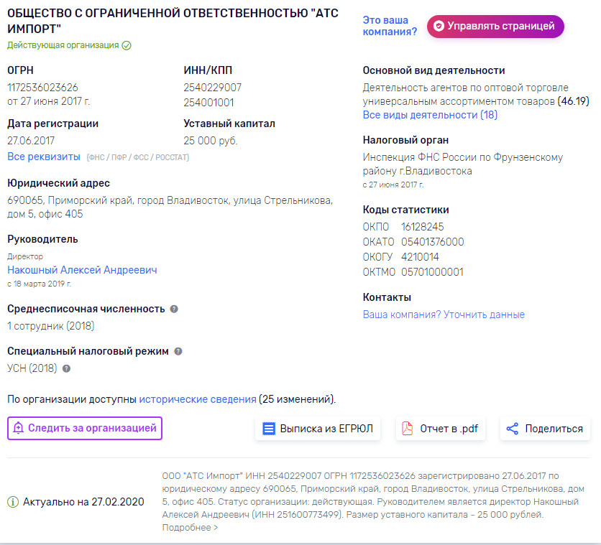The width and height of the screenshot is (601, 545).
Task: Click the shield icon on Управлять страницей
Action: pyautogui.click(x=439, y=26)
